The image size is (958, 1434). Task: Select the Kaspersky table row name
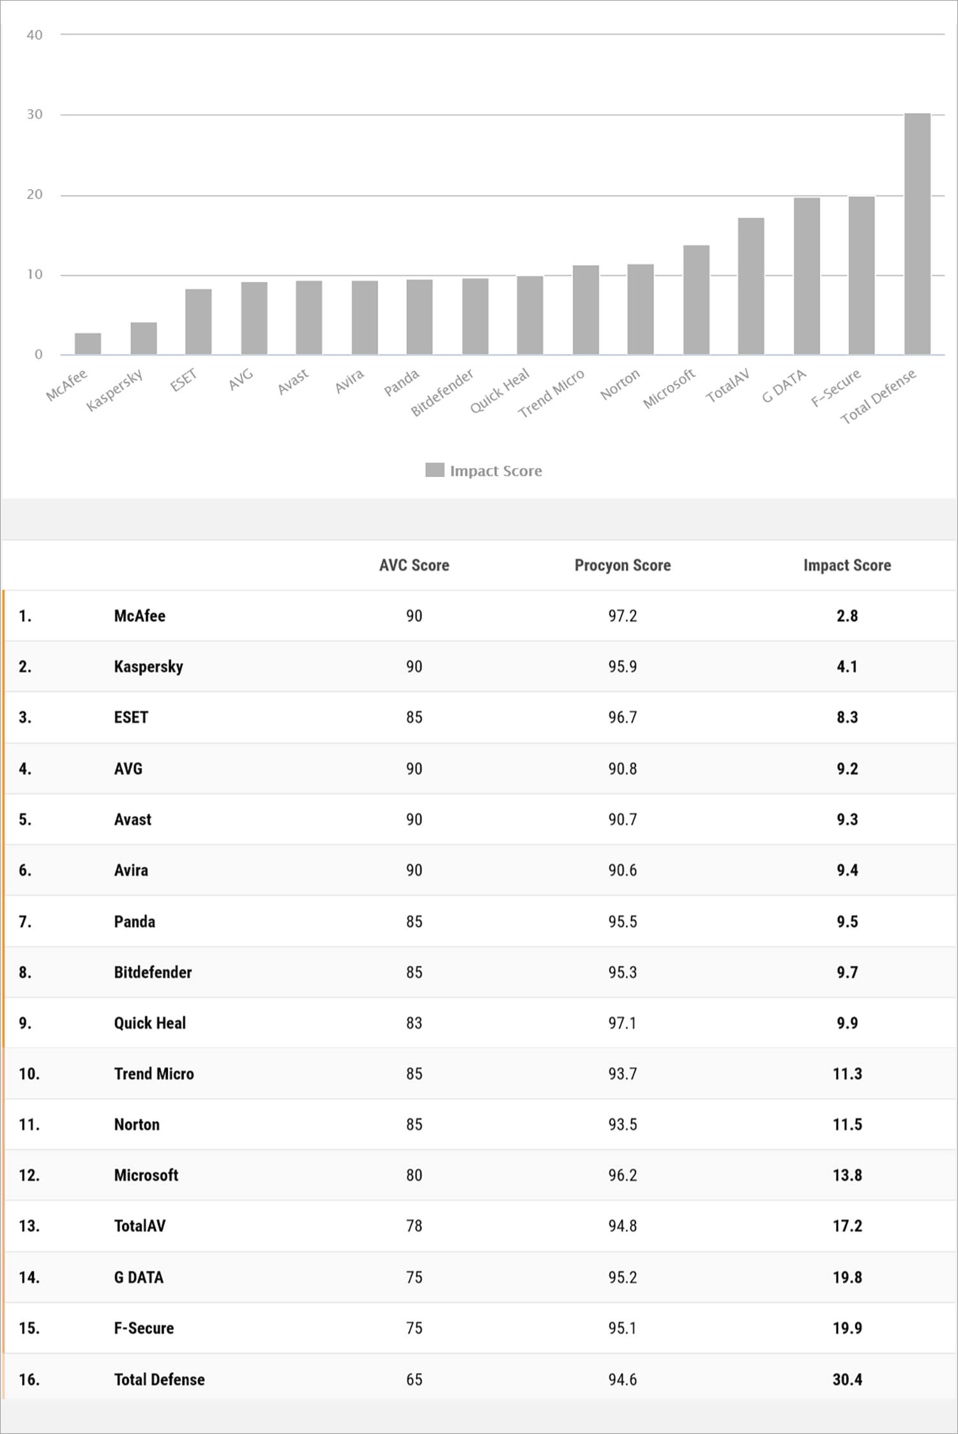pyautogui.click(x=149, y=667)
